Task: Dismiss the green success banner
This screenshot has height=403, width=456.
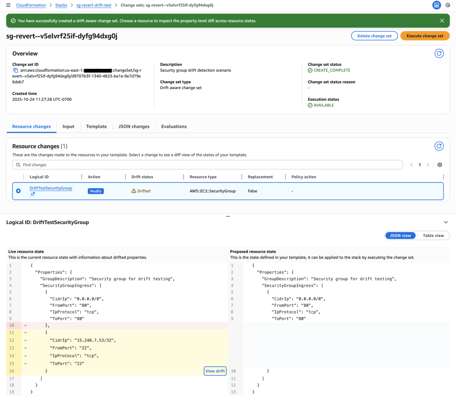Action: point(442,21)
